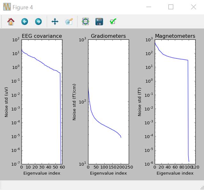Open figure options with the green checkmark icon
Image resolution: width=204 pixels, height=190 pixels.
point(113,22)
